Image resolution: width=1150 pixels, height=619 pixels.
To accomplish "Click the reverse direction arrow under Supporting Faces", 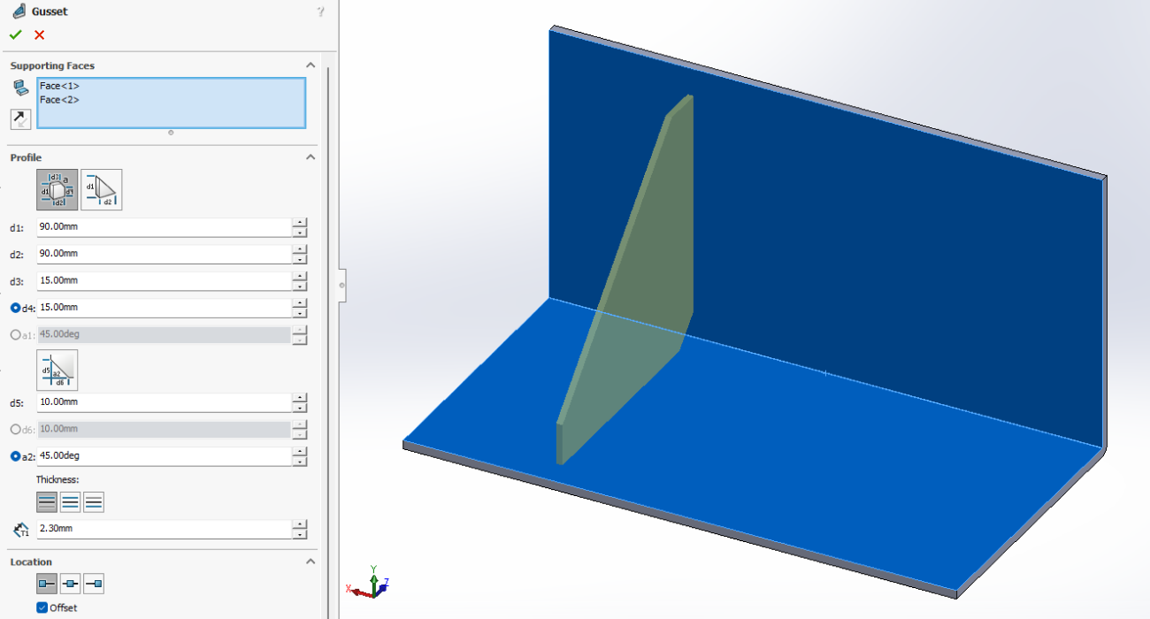I will click(20, 118).
